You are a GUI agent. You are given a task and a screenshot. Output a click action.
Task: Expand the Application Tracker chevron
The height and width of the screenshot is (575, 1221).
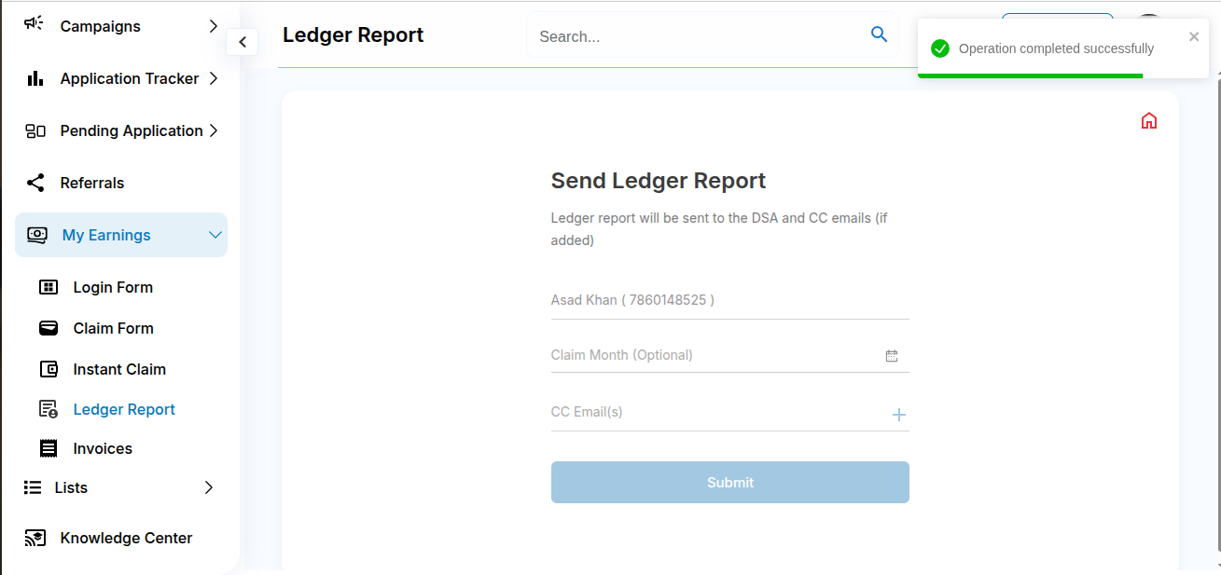pyautogui.click(x=214, y=78)
